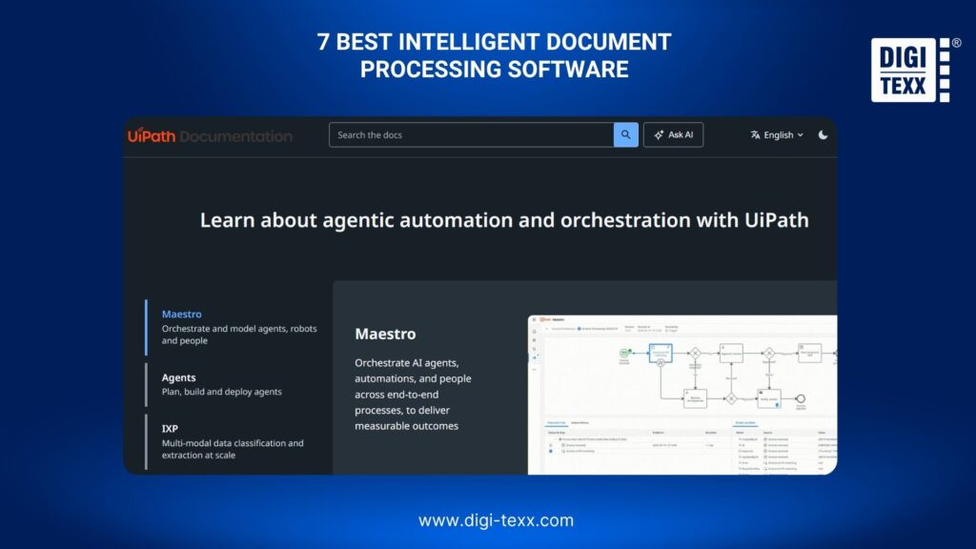Toggle dark mode with the moon icon
This screenshot has width=976, height=549.
pos(823,134)
